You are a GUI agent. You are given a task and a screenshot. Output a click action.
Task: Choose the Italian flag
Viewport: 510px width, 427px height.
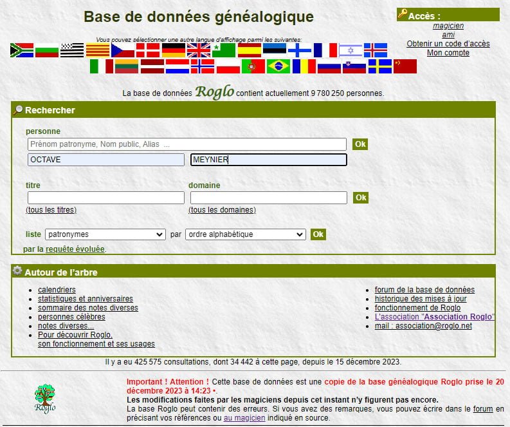[102, 66]
